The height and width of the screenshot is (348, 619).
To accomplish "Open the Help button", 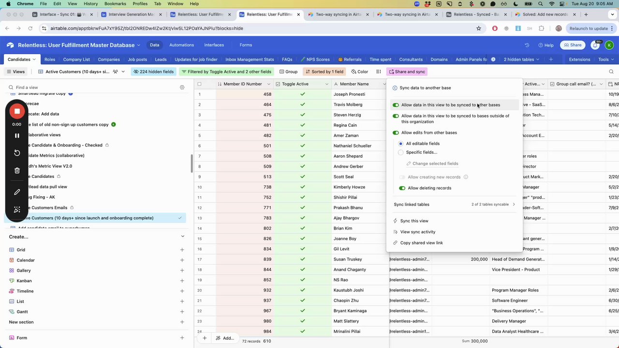I will click(545, 45).
